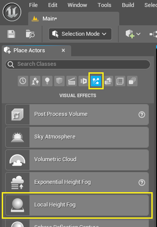Screen dimensions: 157x227
Task: Select the Basic shapes category icon
Action: [x=35, y=81]
